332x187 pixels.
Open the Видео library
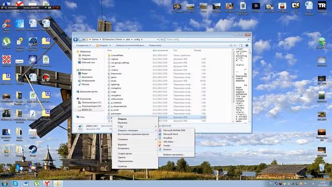pyautogui.click(x=85, y=73)
